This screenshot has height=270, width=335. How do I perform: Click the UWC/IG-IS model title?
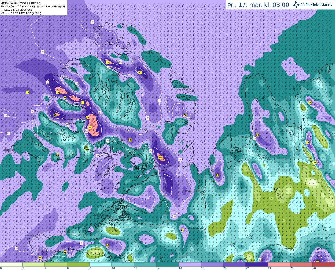coord(9,3)
